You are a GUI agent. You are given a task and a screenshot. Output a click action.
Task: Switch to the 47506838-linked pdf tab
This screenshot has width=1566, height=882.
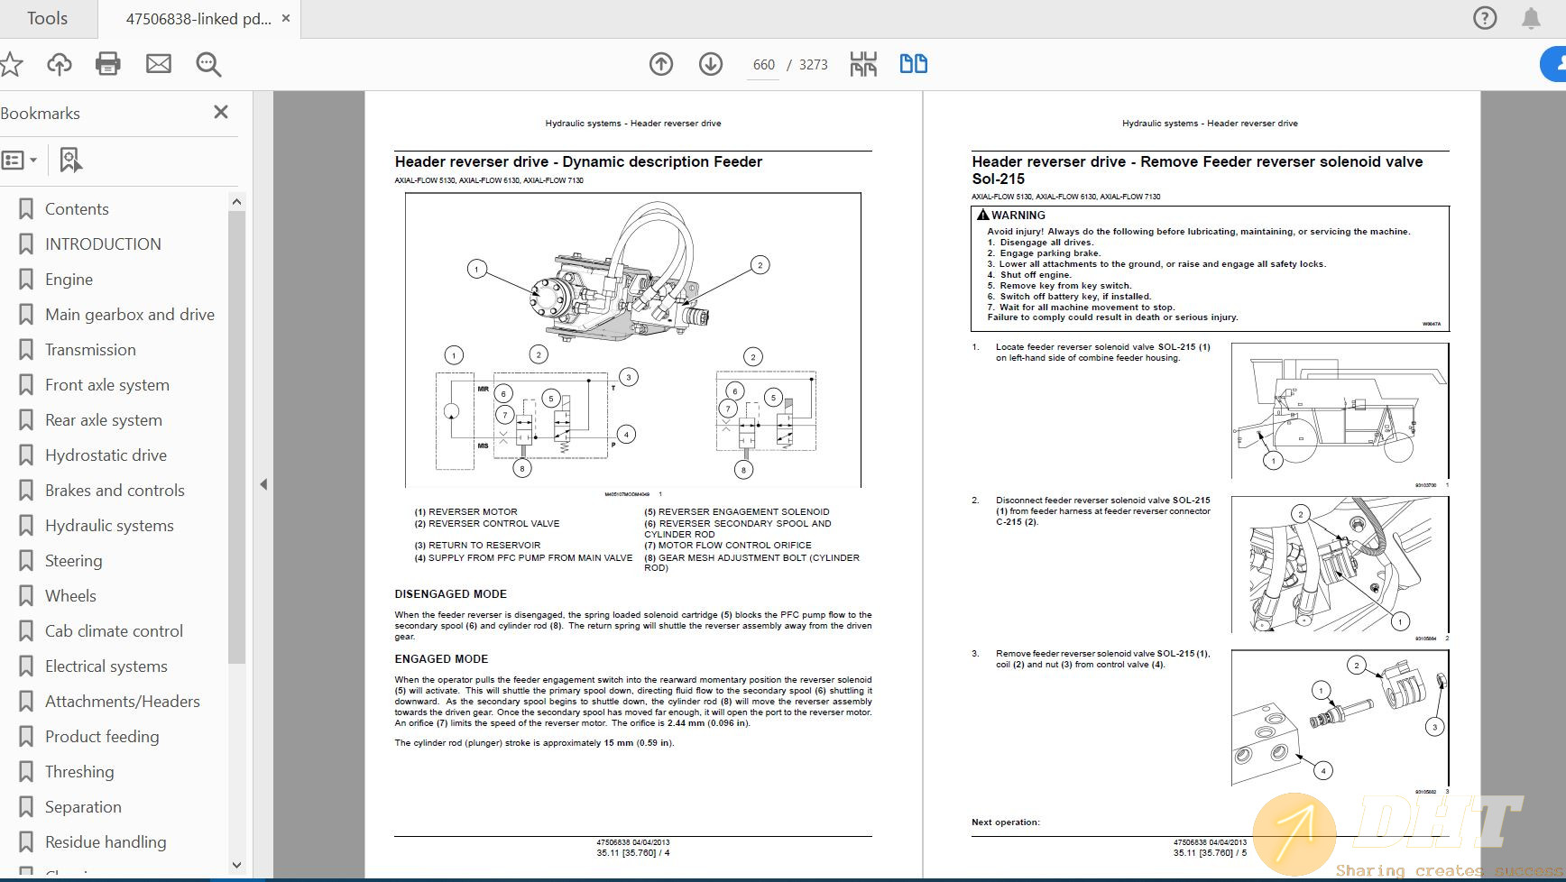click(198, 18)
